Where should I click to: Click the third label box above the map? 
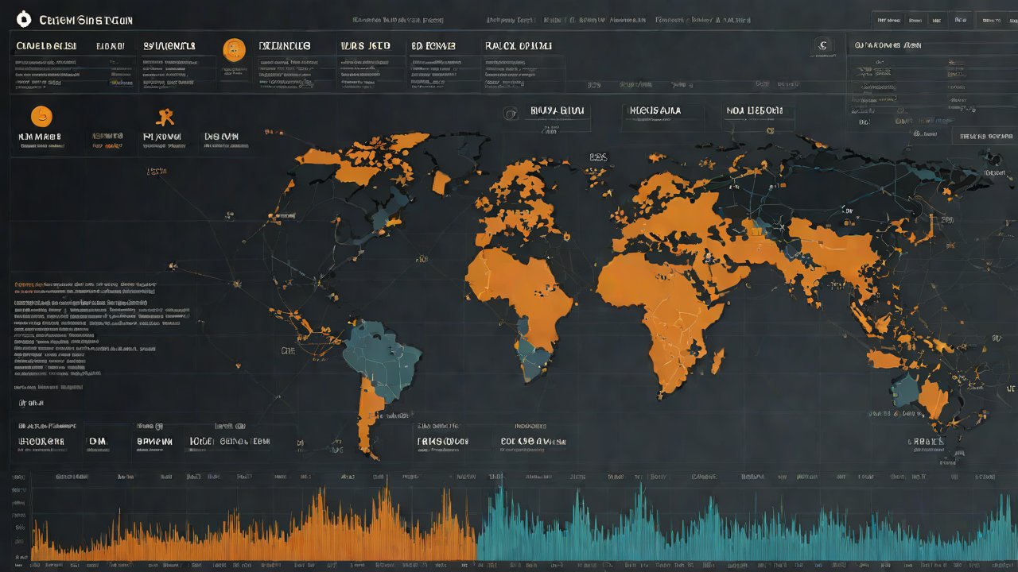pyautogui.click(x=753, y=110)
